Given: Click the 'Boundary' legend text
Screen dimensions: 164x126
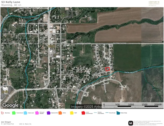Looking at the screenshot, I should [x=7, y=113].
